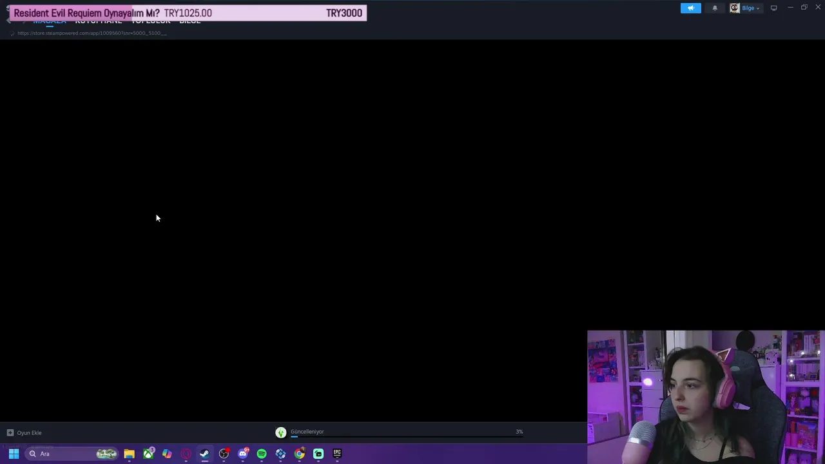Viewport: 825px width, 464px height.
Task: Click the Ara taskbar search box
Action: [x=72, y=454]
